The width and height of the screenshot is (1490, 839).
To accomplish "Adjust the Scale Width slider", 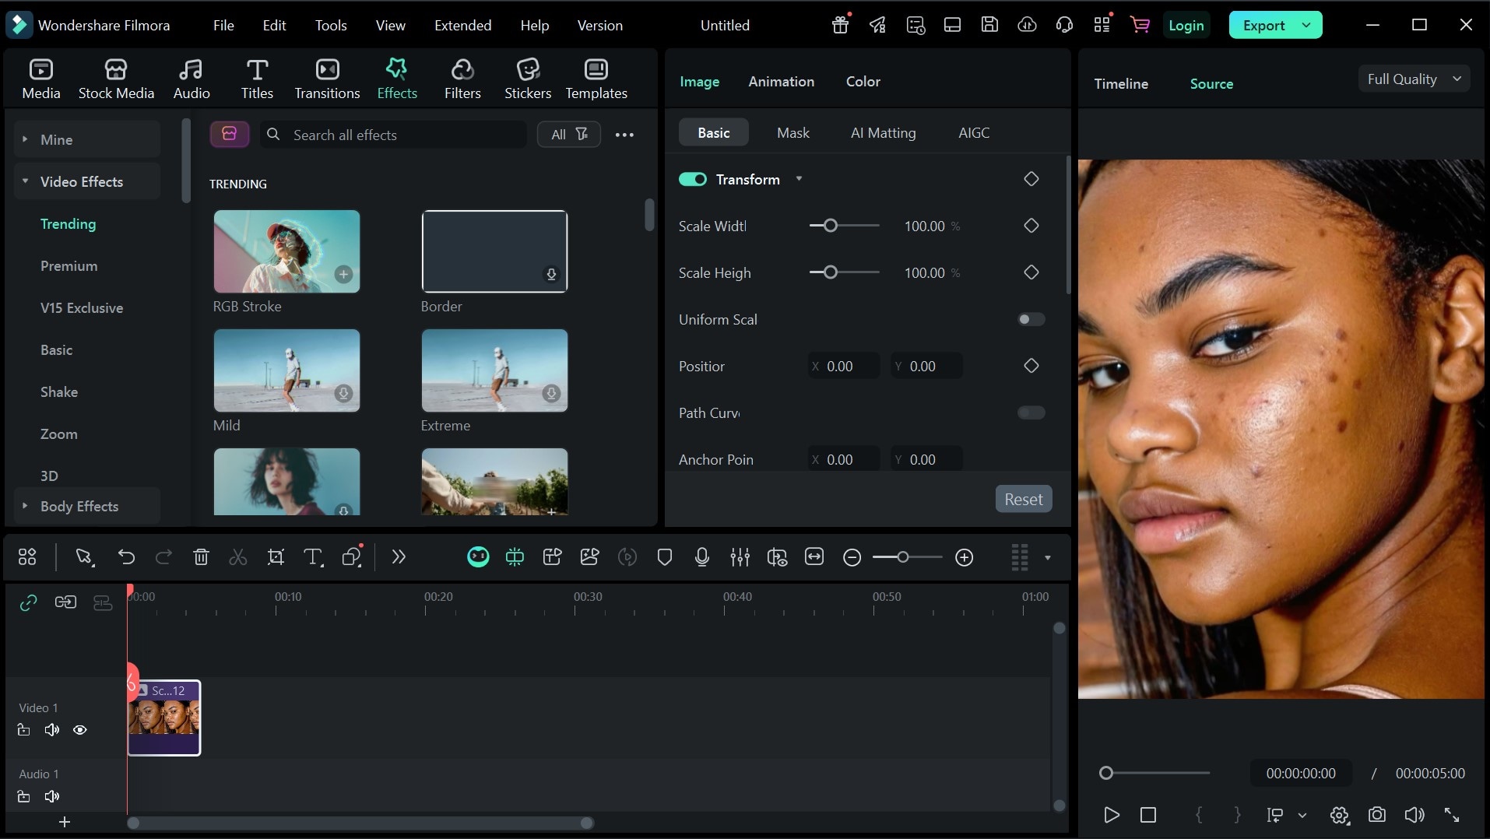I will [x=831, y=226].
